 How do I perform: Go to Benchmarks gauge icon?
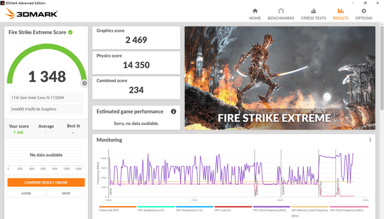point(281,11)
